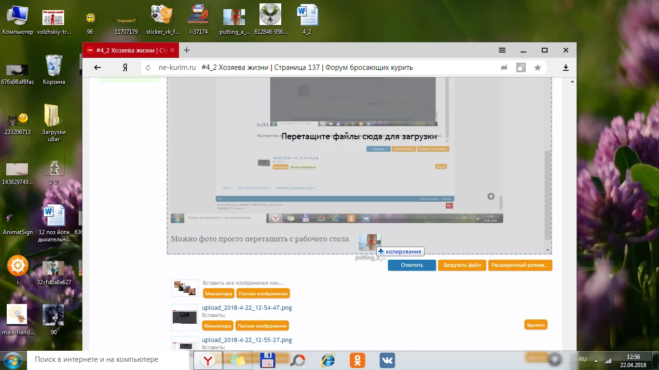Image resolution: width=659 pixels, height=370 pixels.
Task: Insert 12-54-47 upload as 'Полное изображение'
Action: [x=262, y=326]
